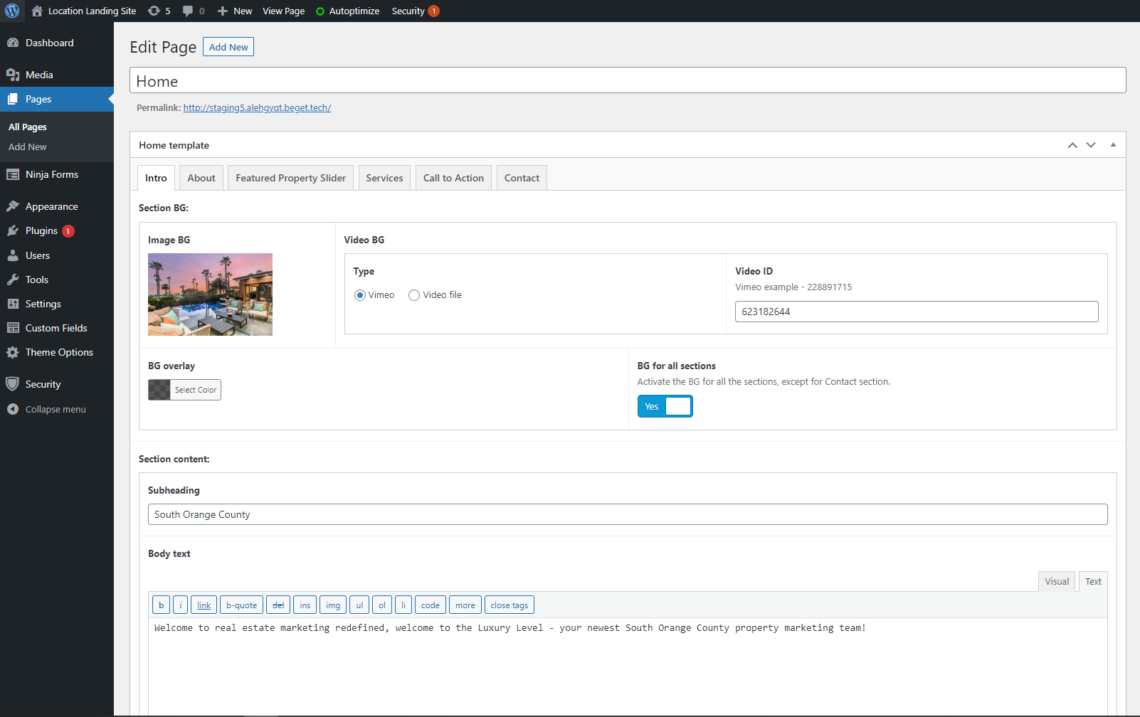This screenshot has width=1140, height=717.
Task: Open the Call to Action tab
Action: click(453, 178)
